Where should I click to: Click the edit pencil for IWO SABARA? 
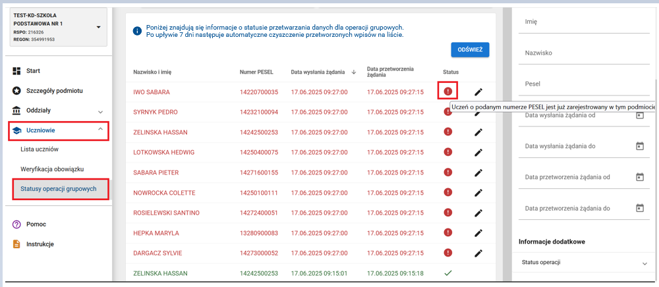pos(478,91)
